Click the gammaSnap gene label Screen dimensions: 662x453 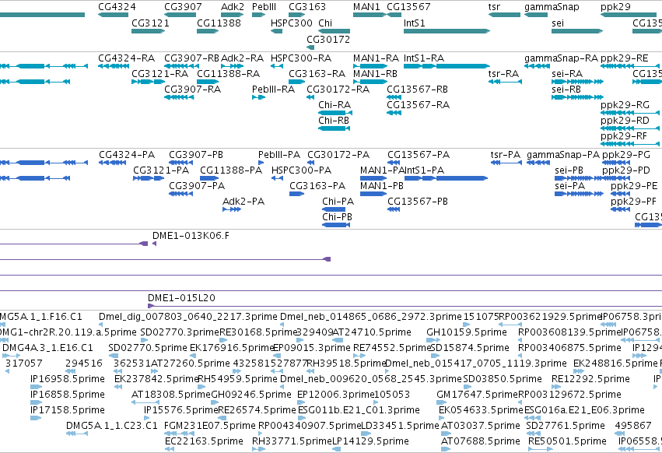pyautogui.click(x=552, y=7)
